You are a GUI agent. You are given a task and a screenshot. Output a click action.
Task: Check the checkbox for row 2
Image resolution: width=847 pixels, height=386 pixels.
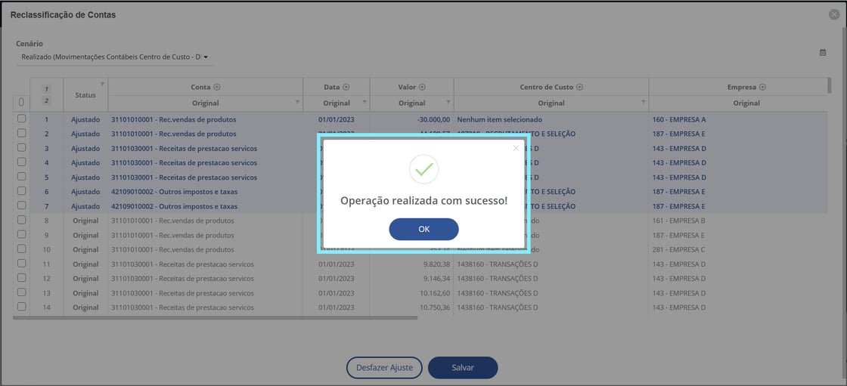pos(22,134)
